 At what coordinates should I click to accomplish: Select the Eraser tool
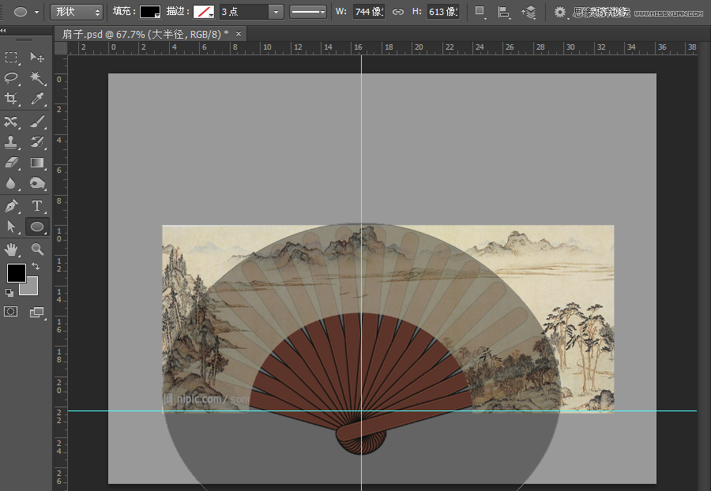(x=12, y=163)
